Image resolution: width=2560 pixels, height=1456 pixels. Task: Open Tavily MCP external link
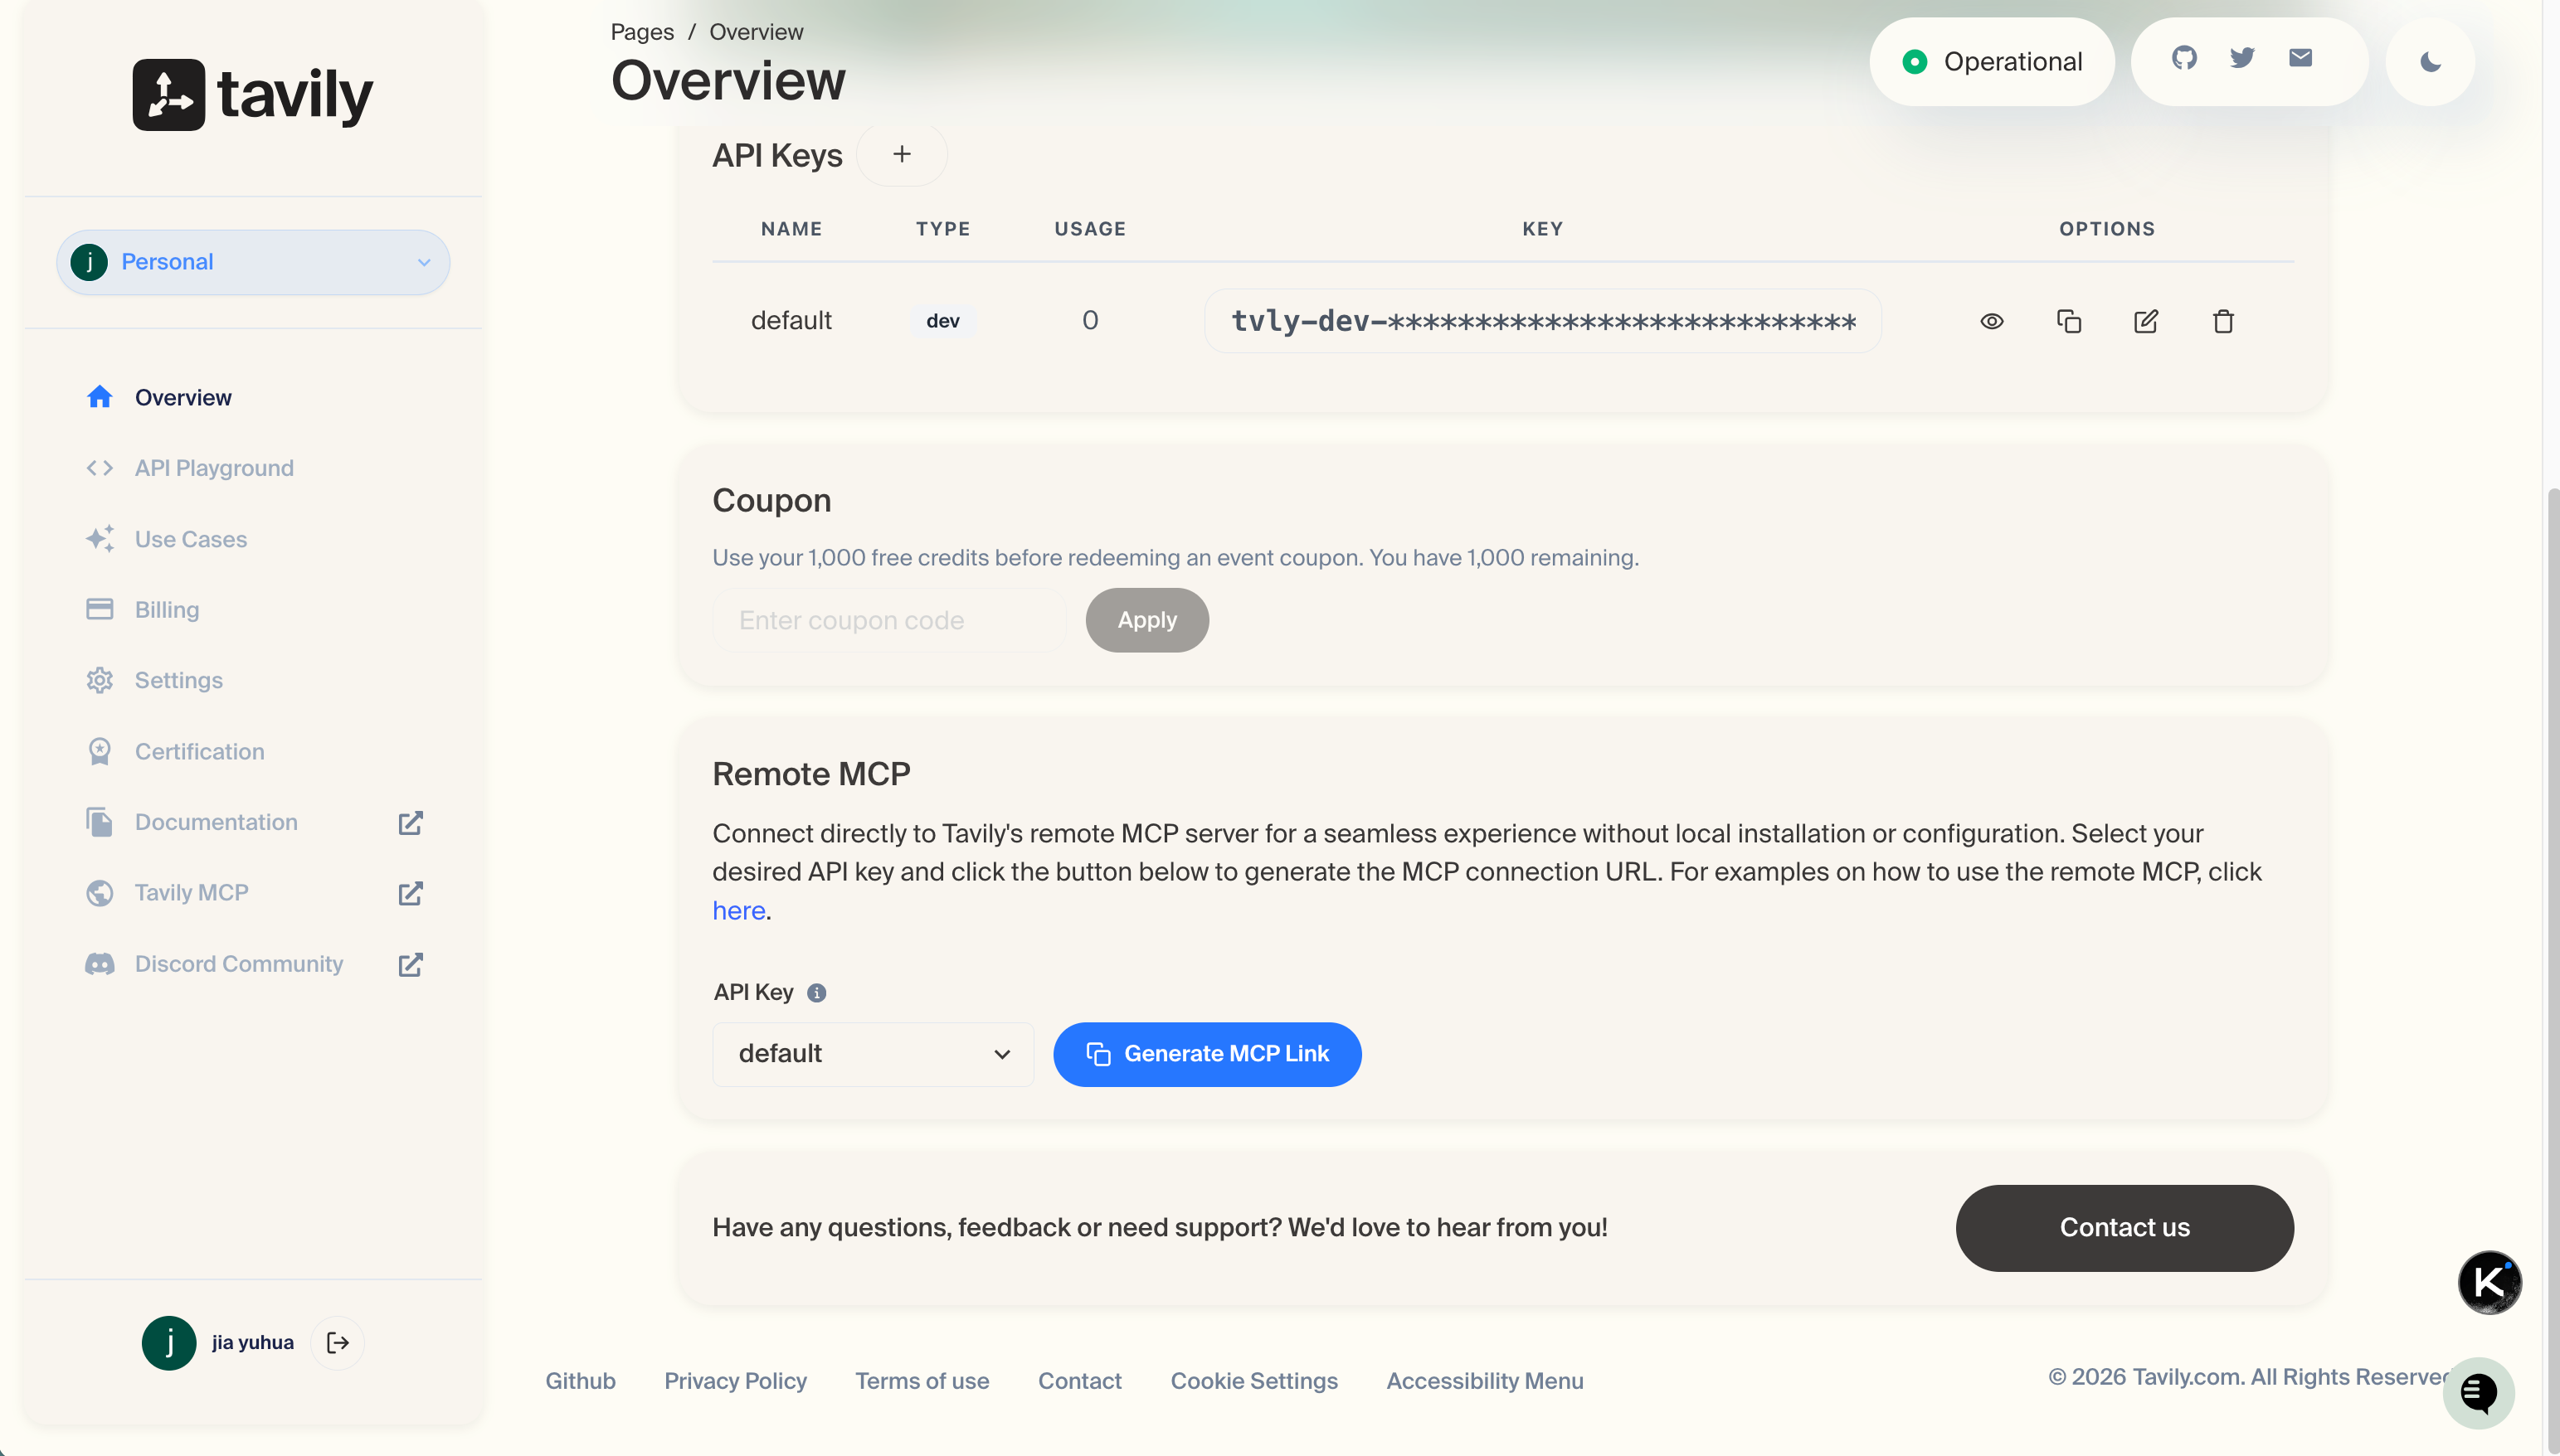click(254, 892)
